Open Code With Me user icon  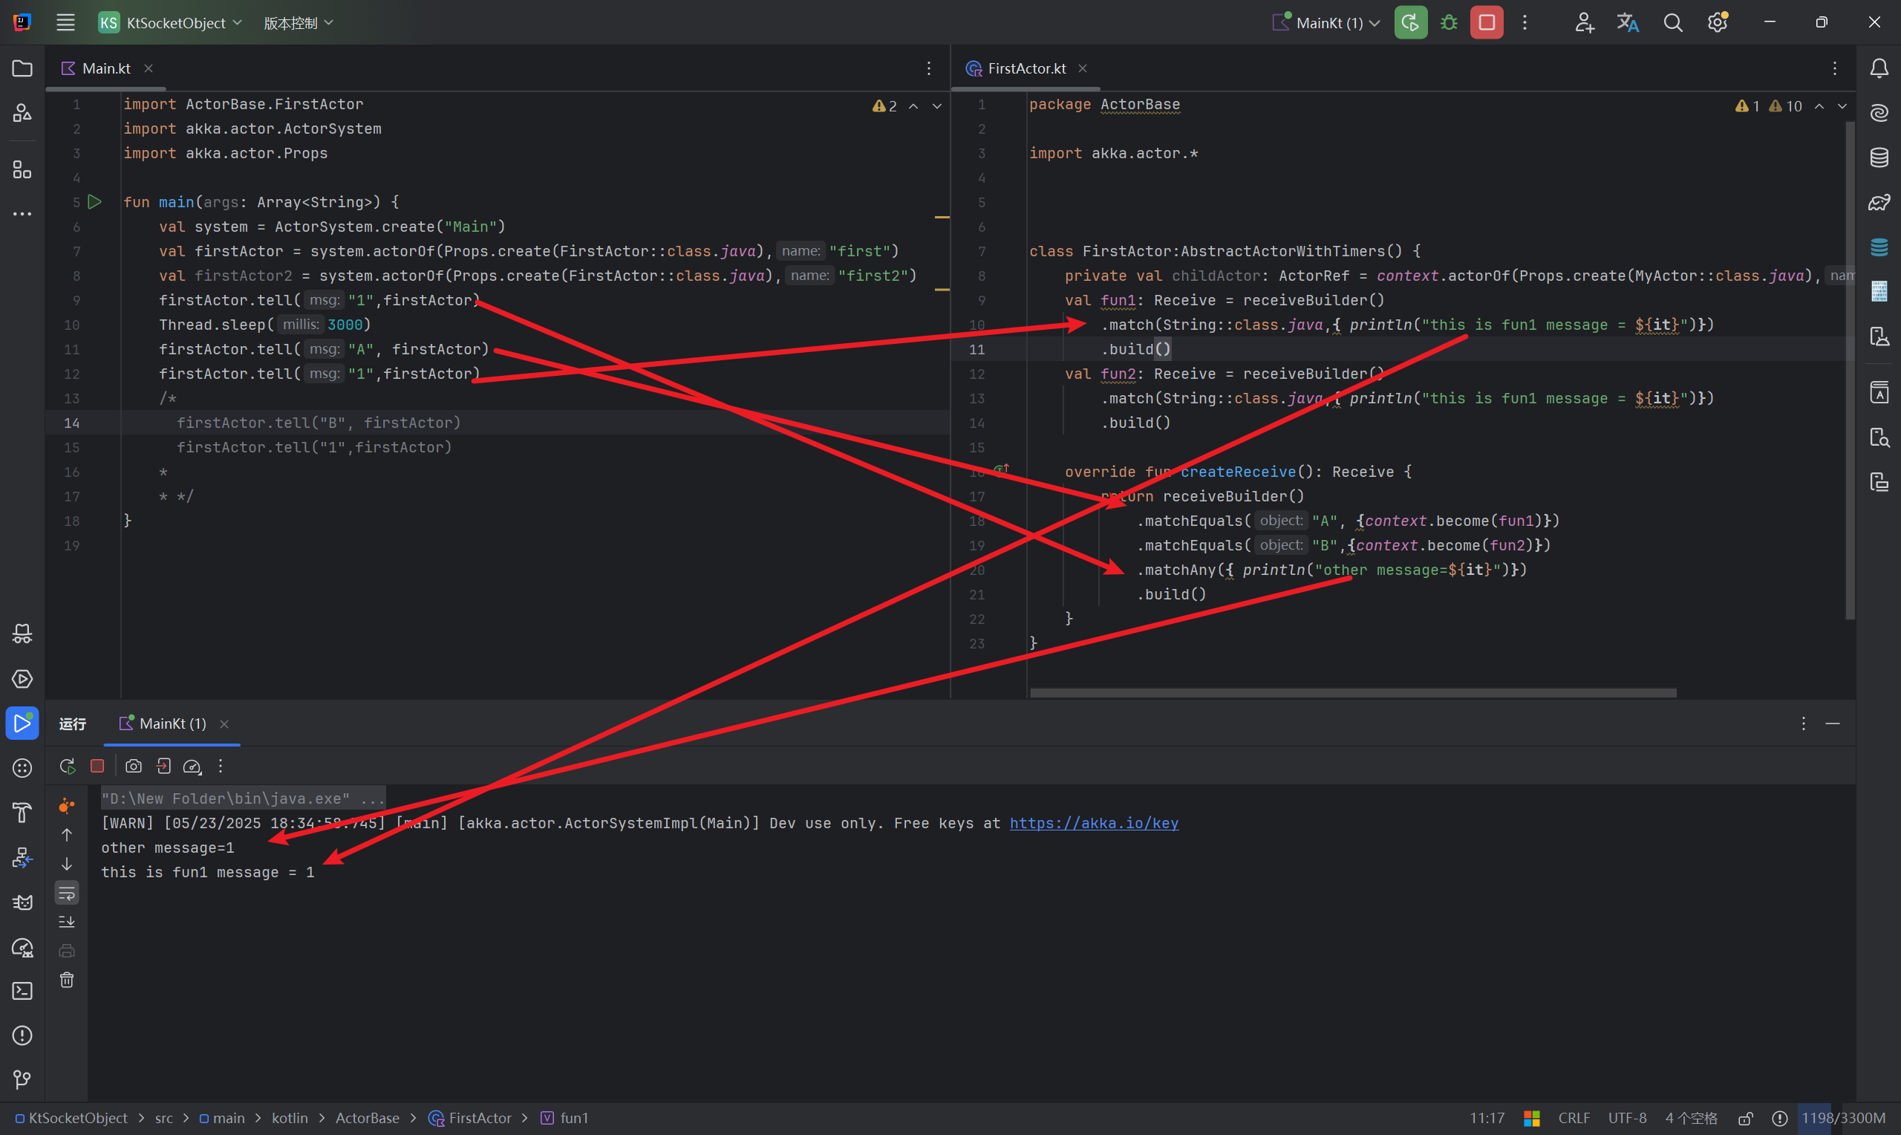coord(1584,22)
